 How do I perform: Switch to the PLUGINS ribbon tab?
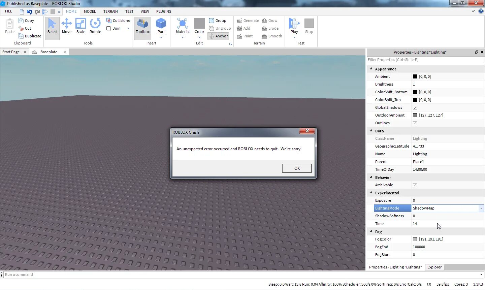click(164, 11)
